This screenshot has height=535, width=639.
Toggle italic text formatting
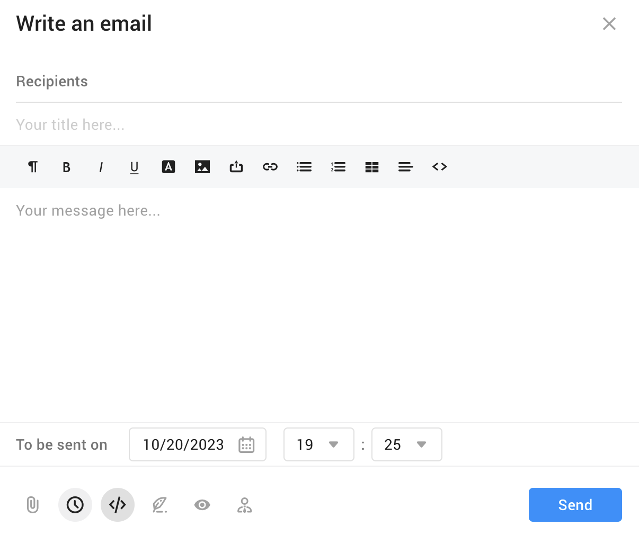101,167
